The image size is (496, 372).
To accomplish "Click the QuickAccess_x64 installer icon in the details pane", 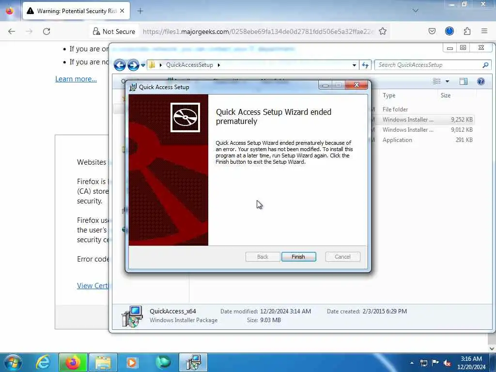I will (x=132, y=316).
